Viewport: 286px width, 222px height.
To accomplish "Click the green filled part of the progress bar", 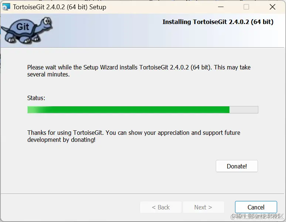I will click(129, 110).
